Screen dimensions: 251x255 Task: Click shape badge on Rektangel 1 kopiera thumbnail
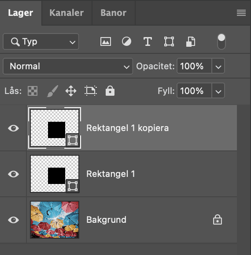click(x=73, y=140)
